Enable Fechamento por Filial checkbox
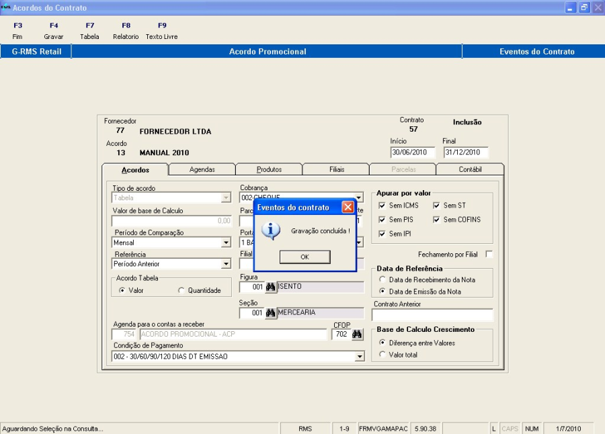 coord(489,254)
